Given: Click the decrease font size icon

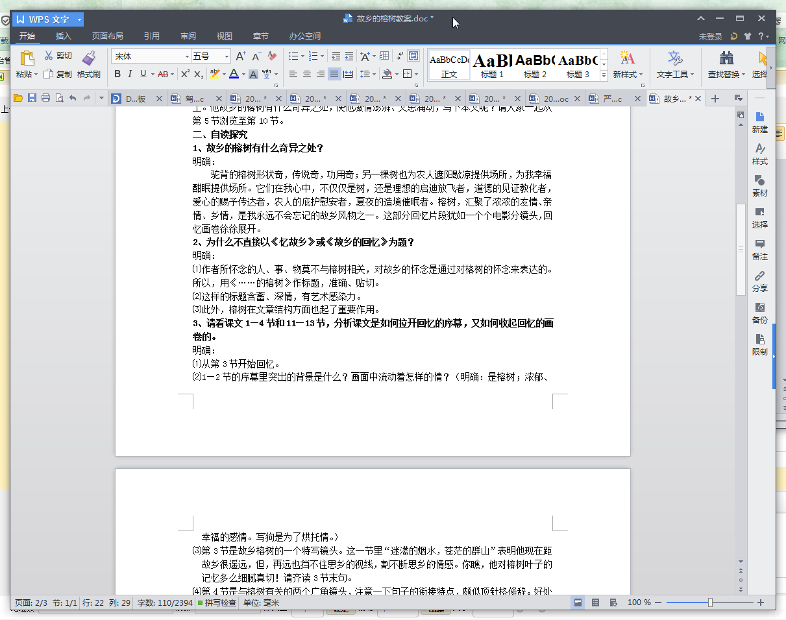Looking at the screenshot, I should tap(256, 56).
